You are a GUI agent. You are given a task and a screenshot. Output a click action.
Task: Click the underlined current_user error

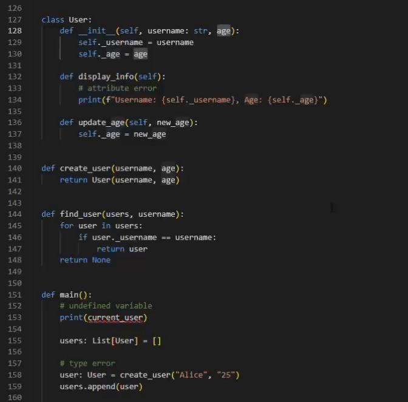click(115, 318)
